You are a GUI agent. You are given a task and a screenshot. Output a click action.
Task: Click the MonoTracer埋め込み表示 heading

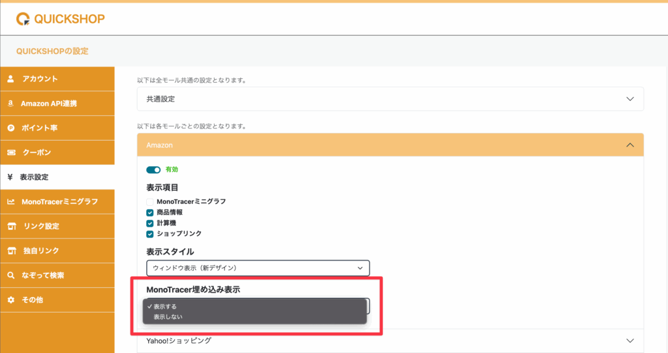coord(193,290)
